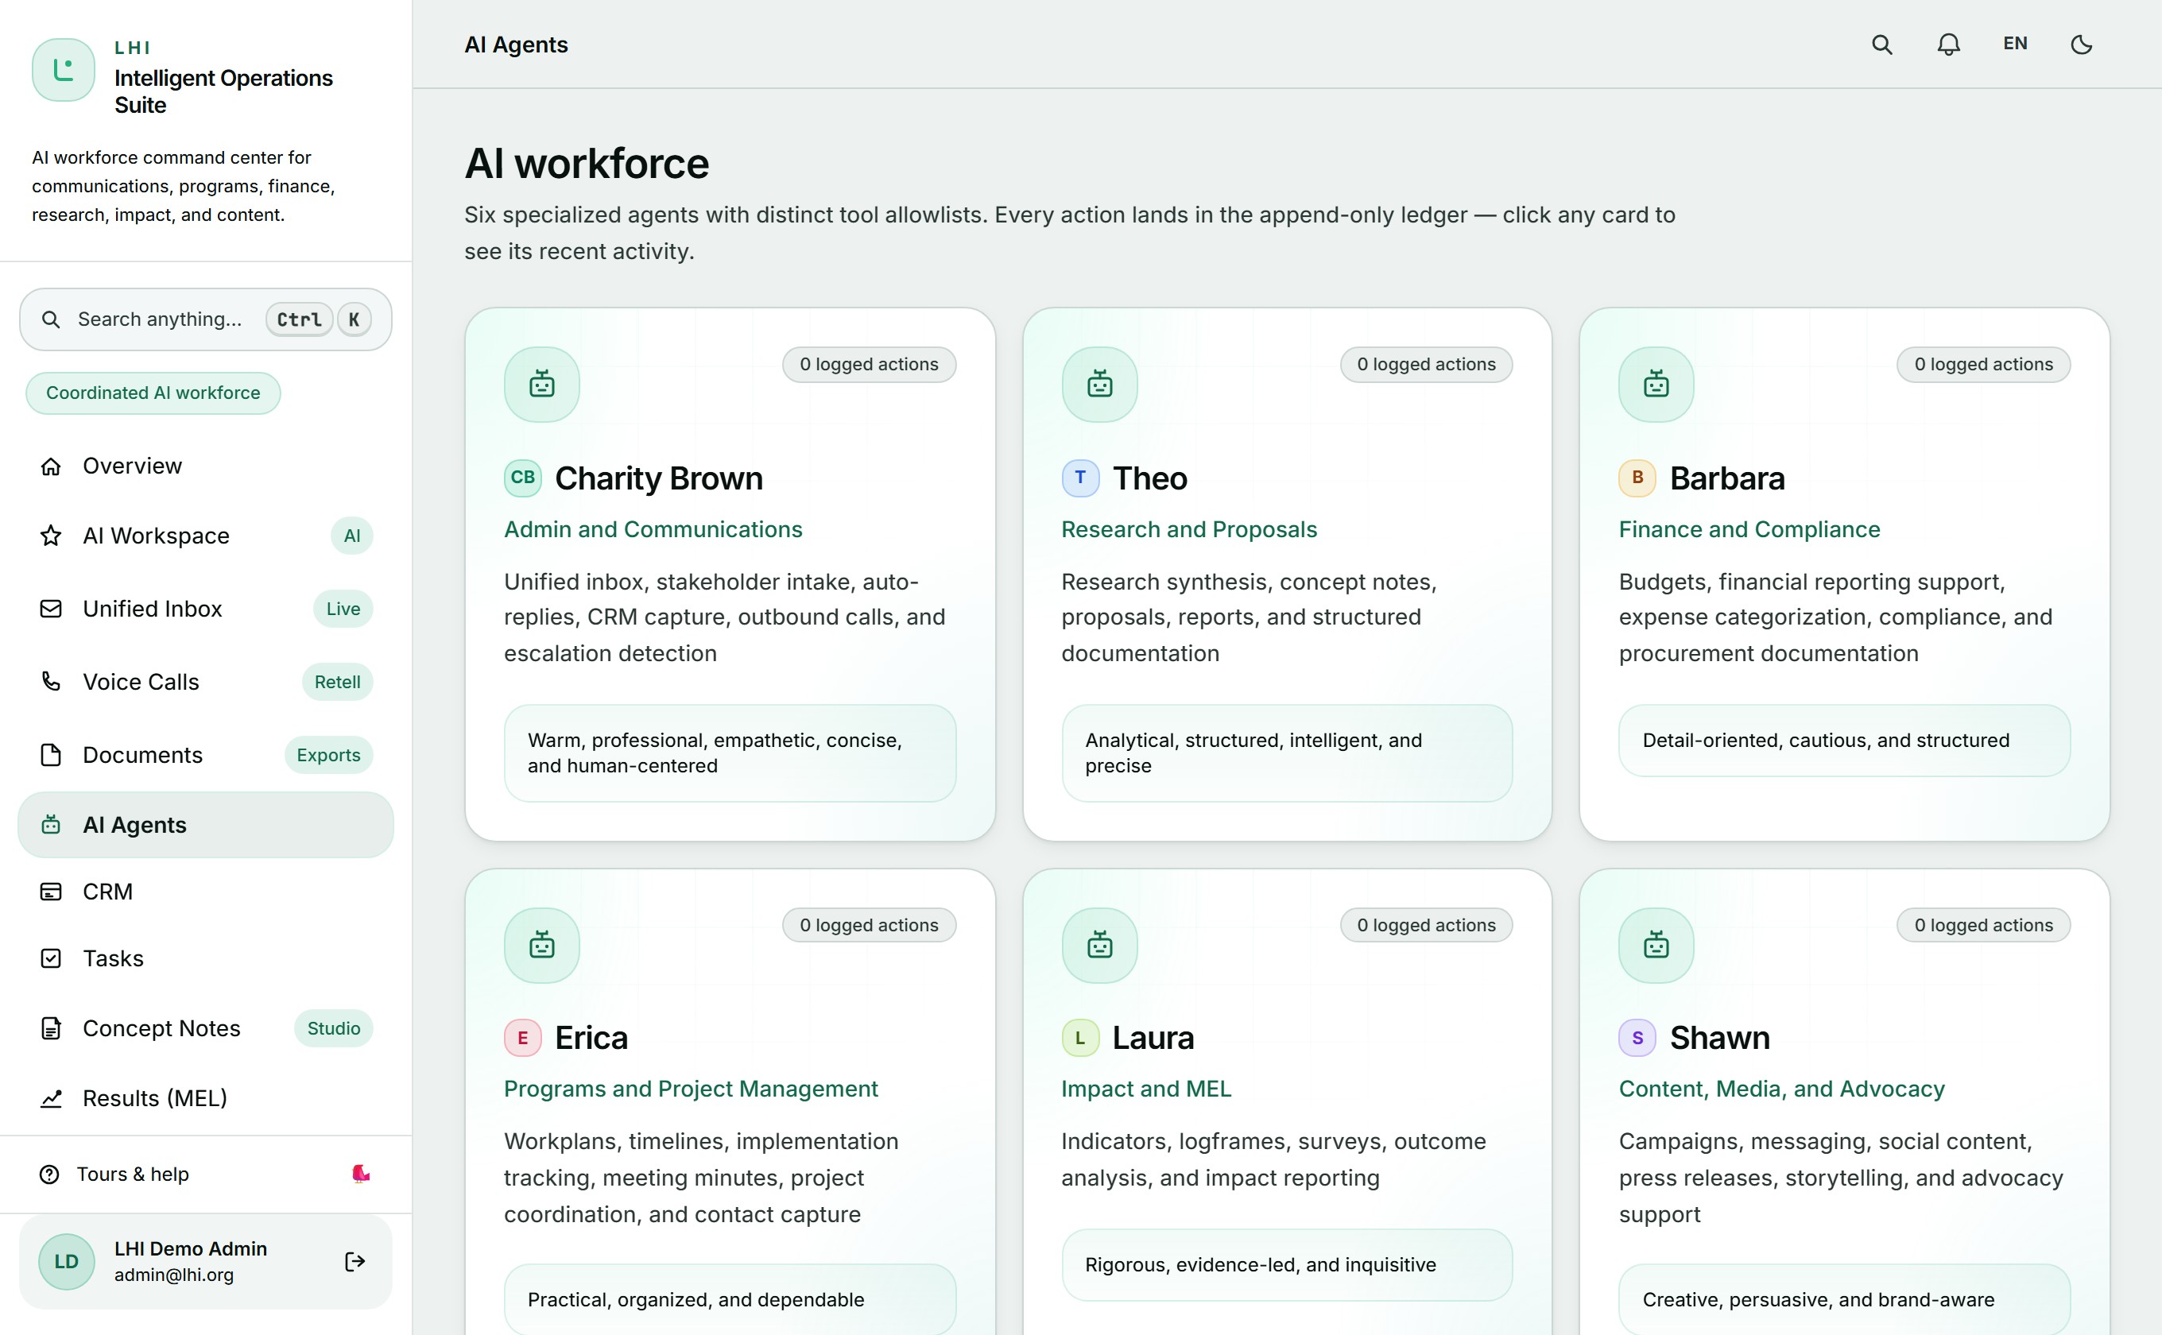Open Results (MEL) page

pos(206,1097)
